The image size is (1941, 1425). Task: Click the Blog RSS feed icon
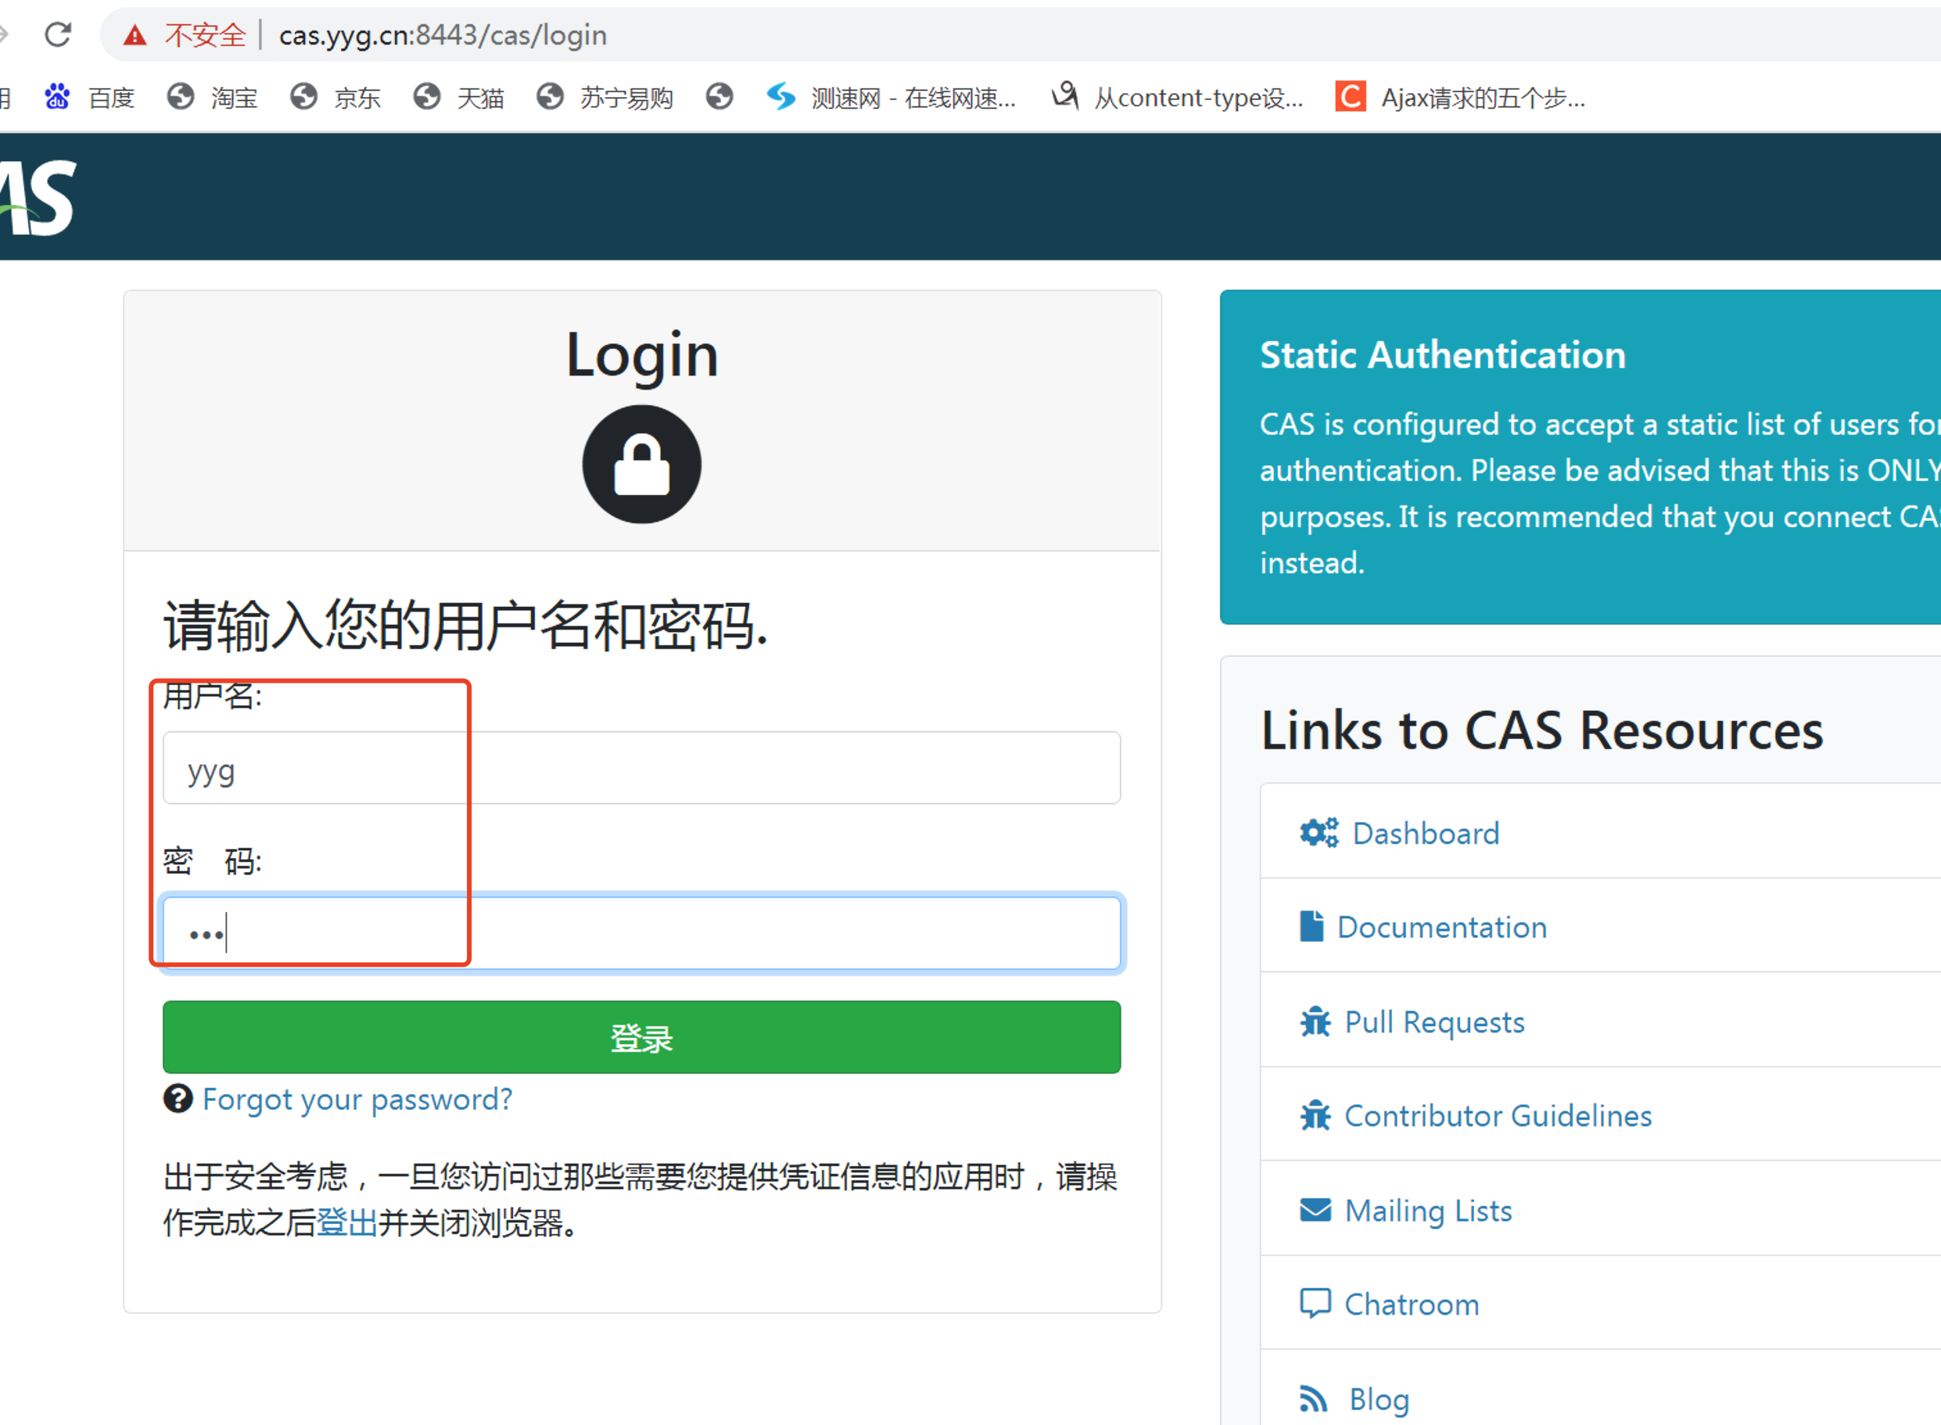tap(1314, 1398)
